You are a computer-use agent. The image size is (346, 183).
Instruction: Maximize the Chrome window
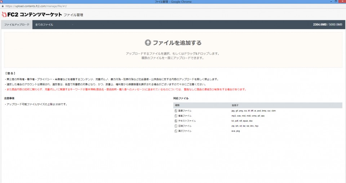coord(336,2)
